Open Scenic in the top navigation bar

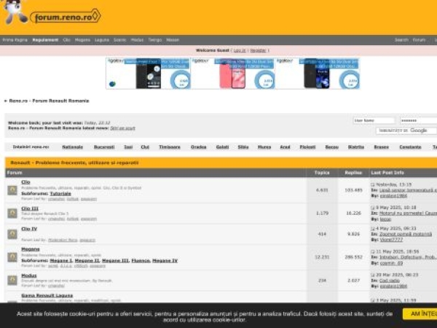[x=120, y=40]
